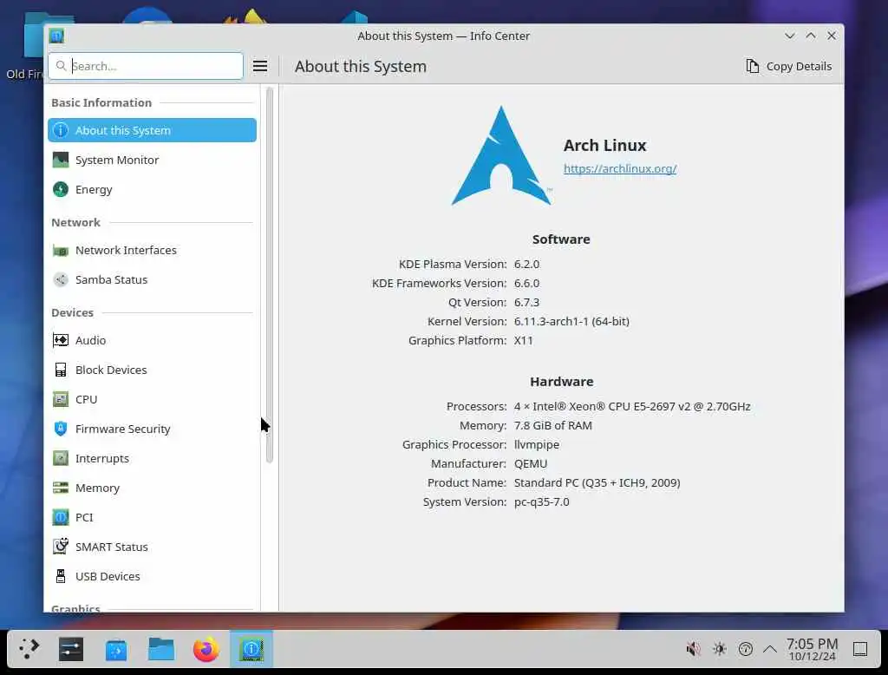Screen dimensions: 888x675
Task: Open SMART Status stethoscope icon
Action: coord(61,547)
